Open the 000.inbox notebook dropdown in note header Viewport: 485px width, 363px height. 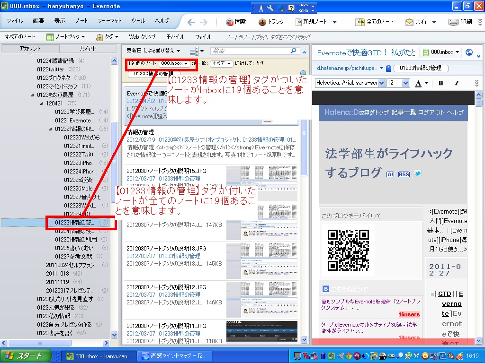click(441, 52)
